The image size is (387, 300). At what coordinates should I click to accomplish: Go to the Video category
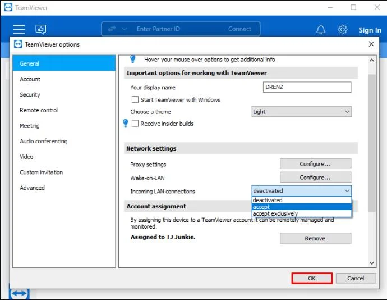64,157
